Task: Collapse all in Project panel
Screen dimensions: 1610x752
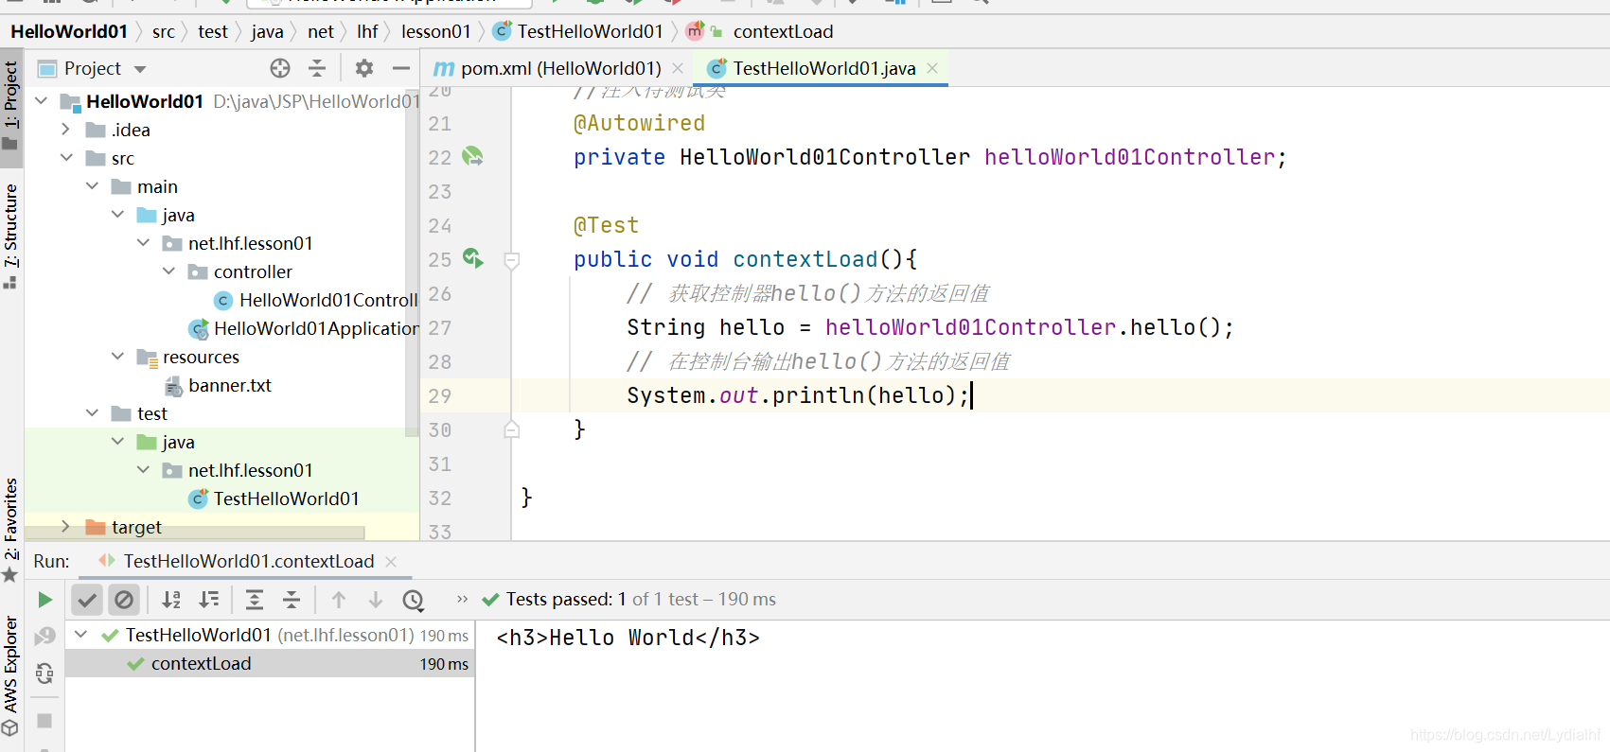Action: point(317,68)
